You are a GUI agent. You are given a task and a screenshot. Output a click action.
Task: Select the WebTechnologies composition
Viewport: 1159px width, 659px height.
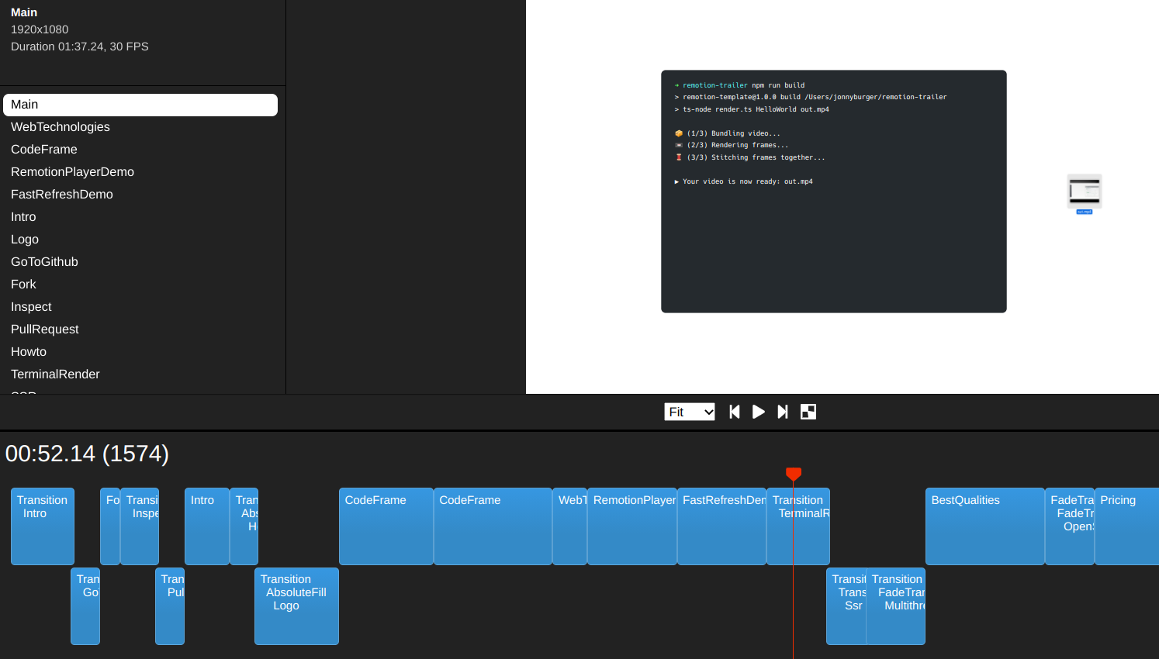click(x=60, y=126)
